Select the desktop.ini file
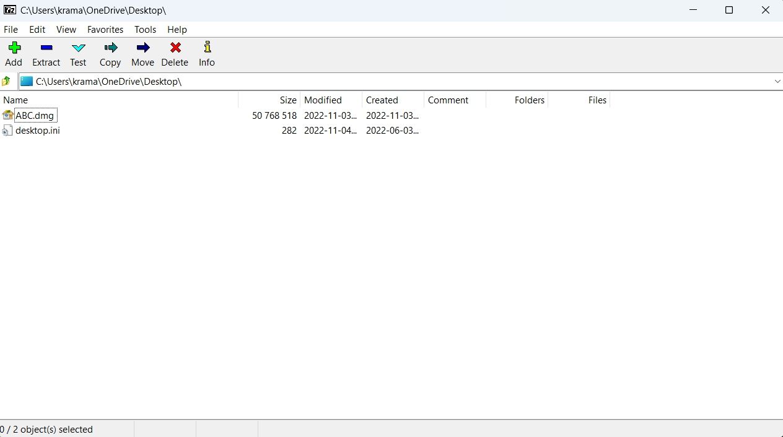 tap(38, 131)
